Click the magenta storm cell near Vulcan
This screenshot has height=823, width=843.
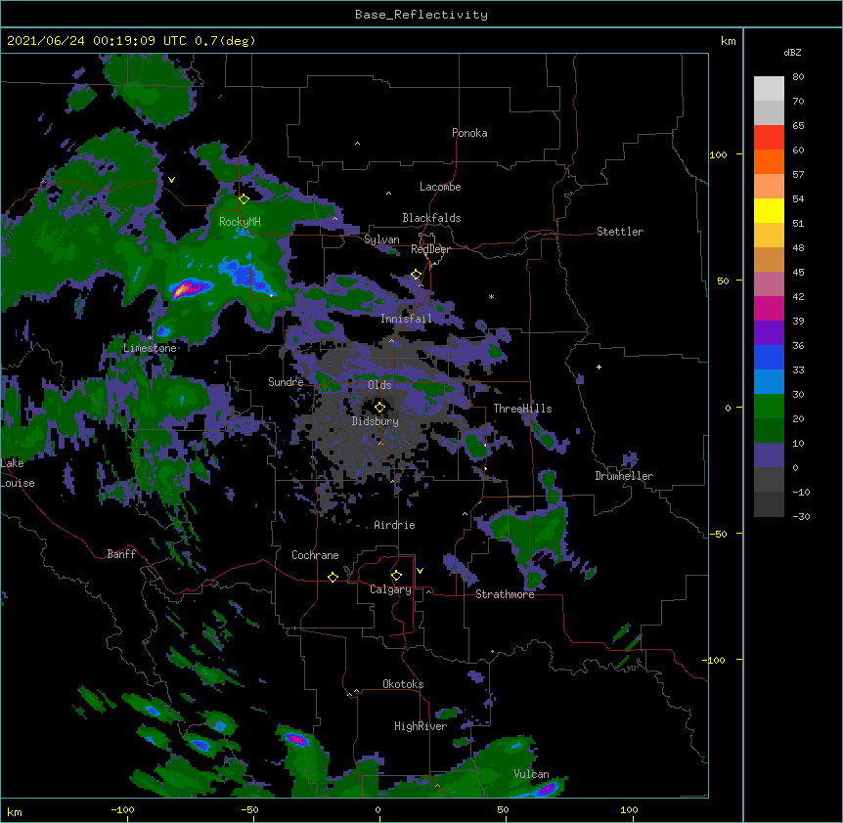tap(547, 789)
